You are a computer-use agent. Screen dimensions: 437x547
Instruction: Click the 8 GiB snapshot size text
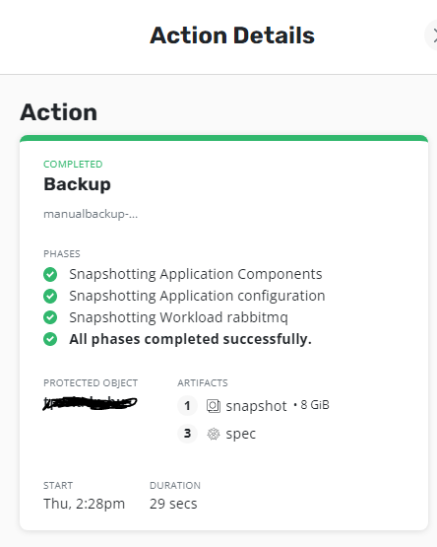[x=315, y=405]
